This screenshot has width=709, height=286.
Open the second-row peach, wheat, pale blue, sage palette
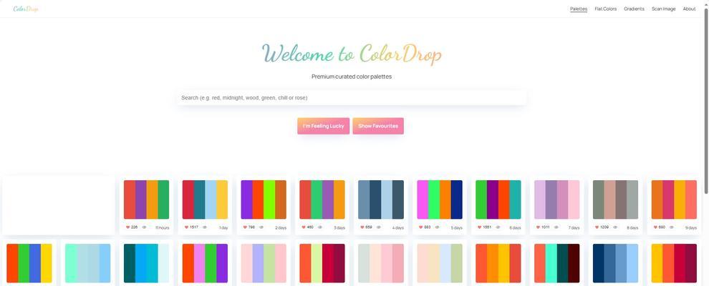click(x=440, y=263)
